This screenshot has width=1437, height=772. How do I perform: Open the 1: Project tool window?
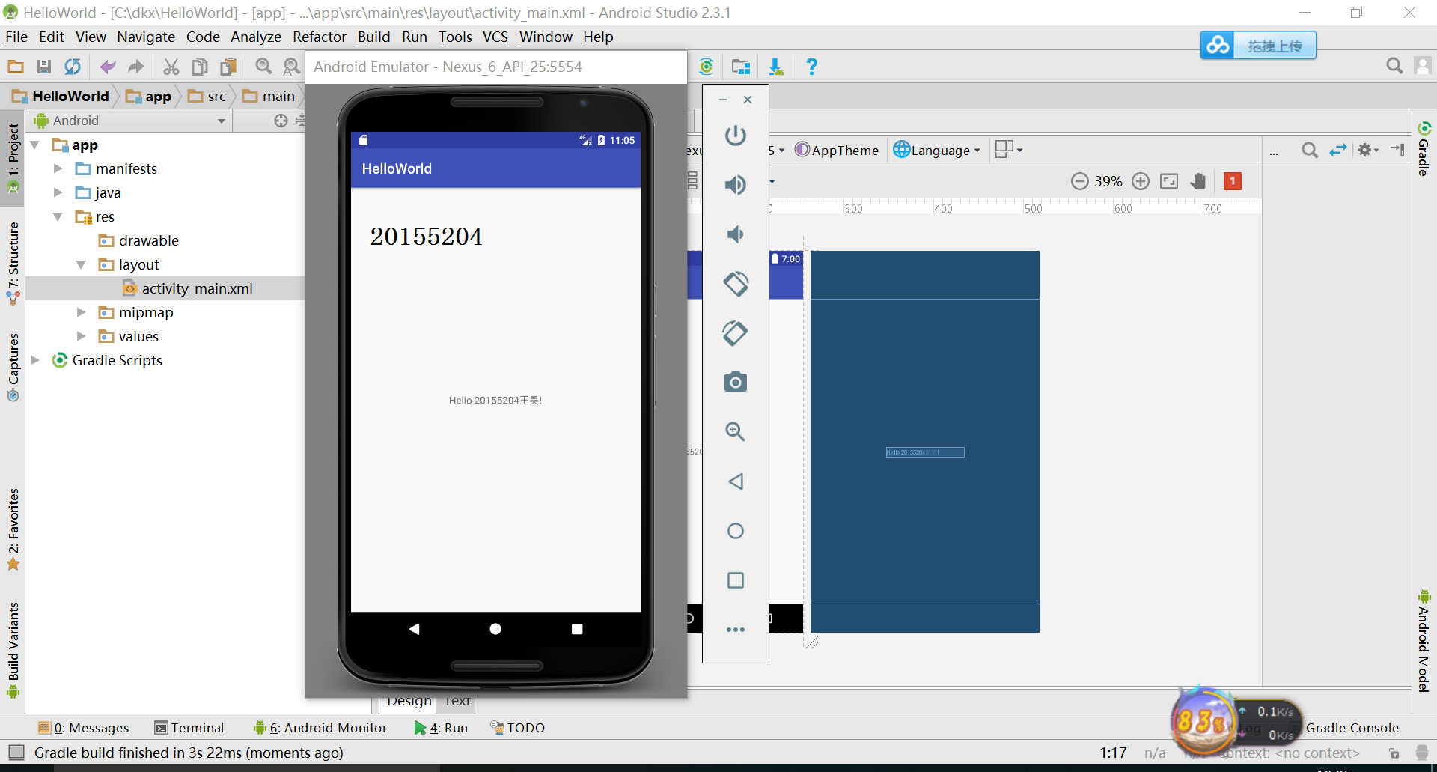(x=13, y=158)
